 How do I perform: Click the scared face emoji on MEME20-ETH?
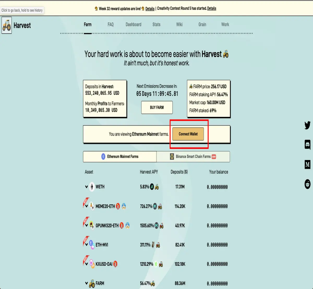(x=124, y=206)
